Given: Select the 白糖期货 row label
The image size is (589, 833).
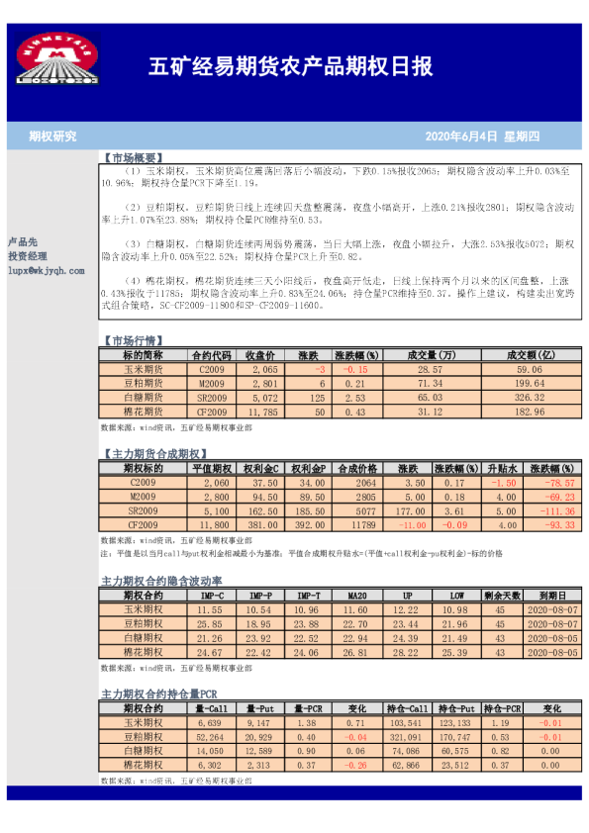Looking at the screenshot, I should (143, 398).
